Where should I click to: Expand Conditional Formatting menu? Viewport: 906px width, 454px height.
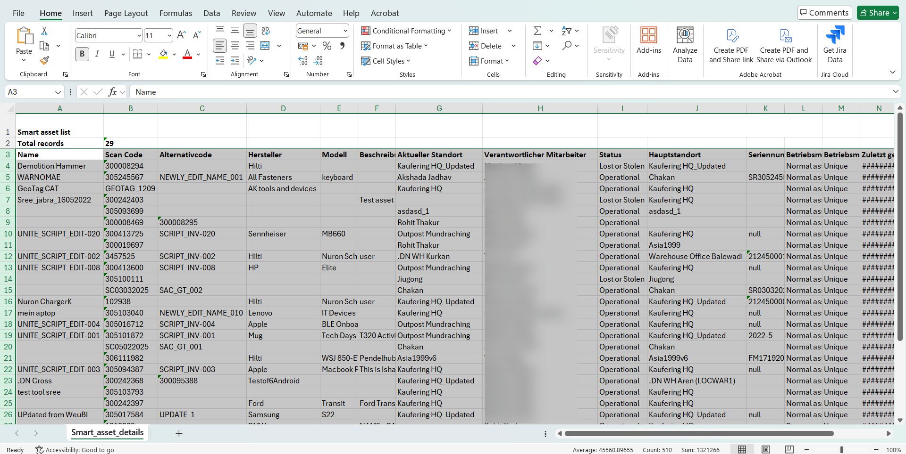(x=406, y=31)
